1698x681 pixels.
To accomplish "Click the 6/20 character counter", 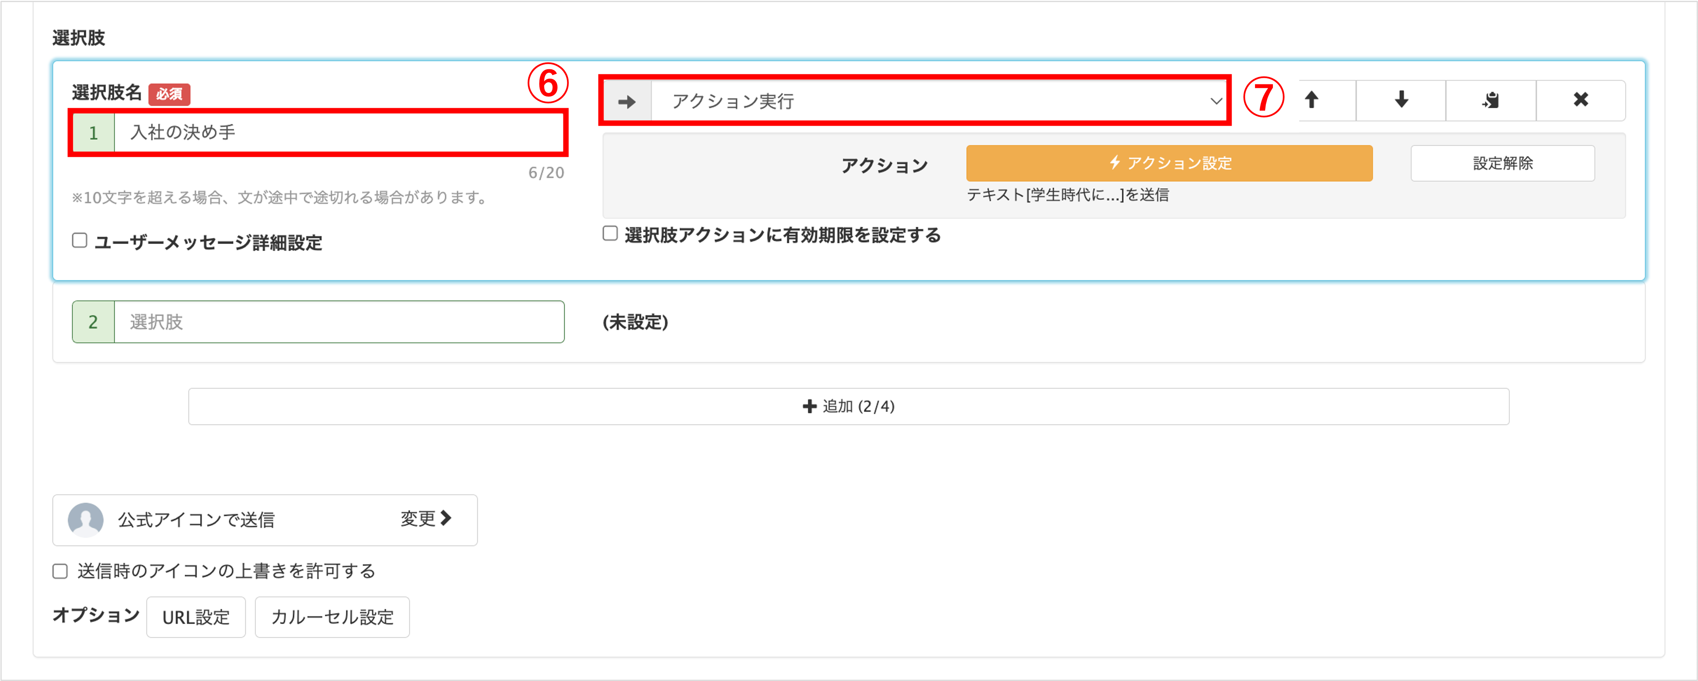I will point(546,172).
